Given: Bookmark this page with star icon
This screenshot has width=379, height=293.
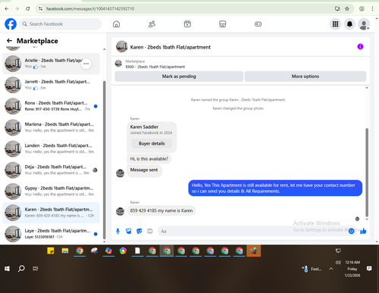Looking at the screenshot, I should pyautogui.click(x=347, y=8).
